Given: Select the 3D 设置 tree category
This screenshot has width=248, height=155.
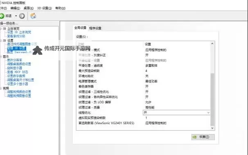Looking at the screenshot, I should (8, 40).
